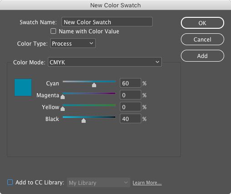Click the Black slider handle

(83, 121)
